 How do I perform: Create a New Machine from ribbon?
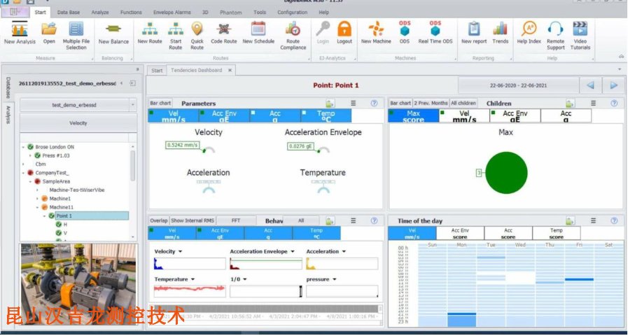coord(376,29)
